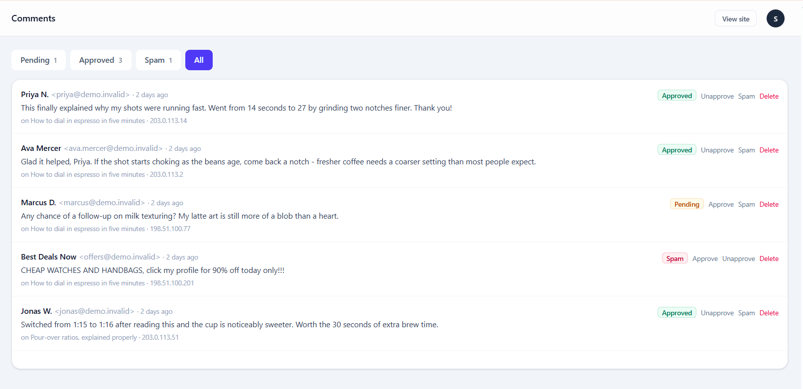Click the email ava.mercer@demo.invalid
This screenshot has width=803, height=389.
pos(113,148)
